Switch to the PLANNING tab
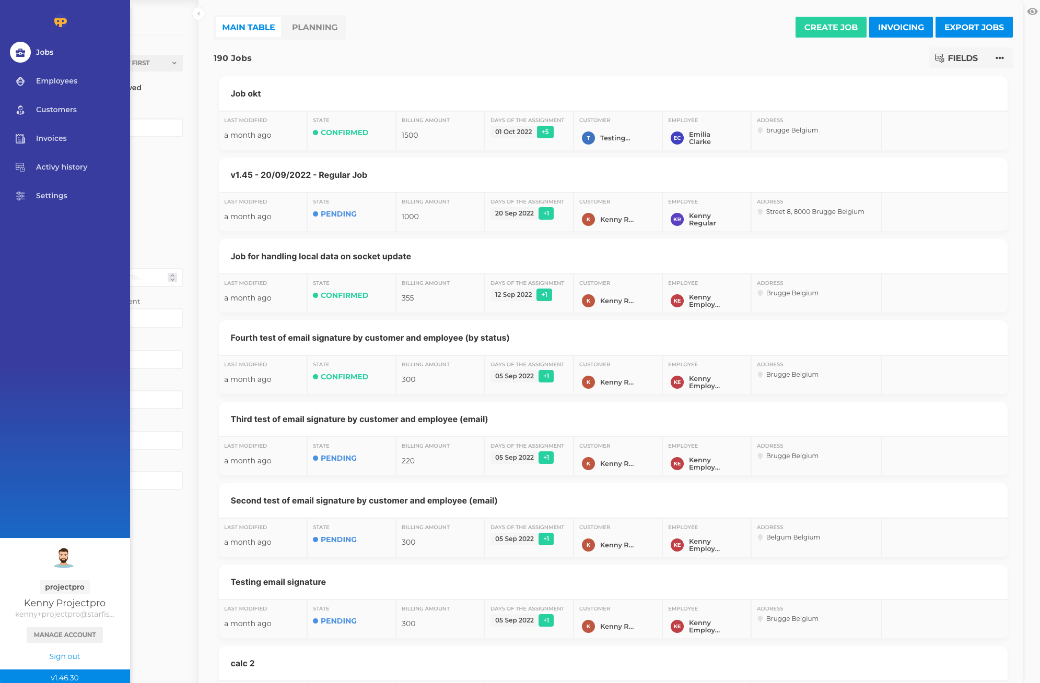 tap(314, 27)
